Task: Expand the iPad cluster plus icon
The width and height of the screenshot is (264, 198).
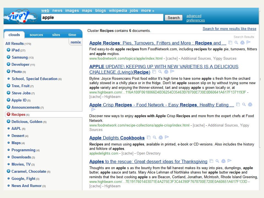Action: point(9,50)
